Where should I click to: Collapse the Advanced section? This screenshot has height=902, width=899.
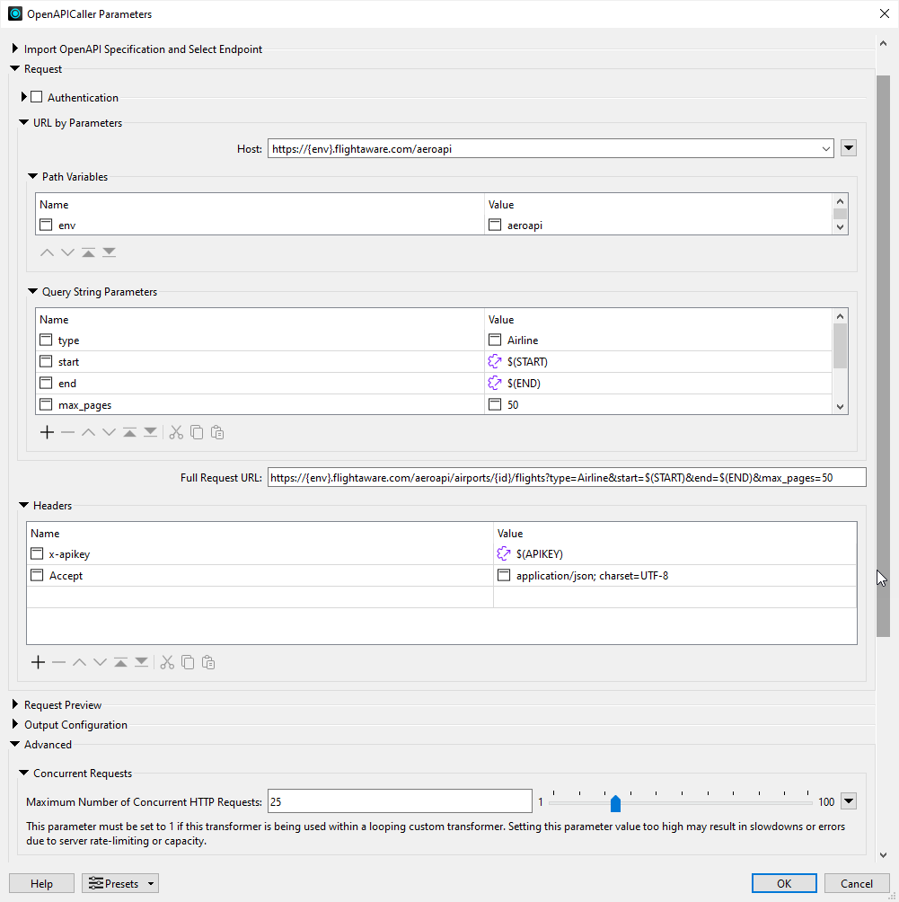pos(14,744)
